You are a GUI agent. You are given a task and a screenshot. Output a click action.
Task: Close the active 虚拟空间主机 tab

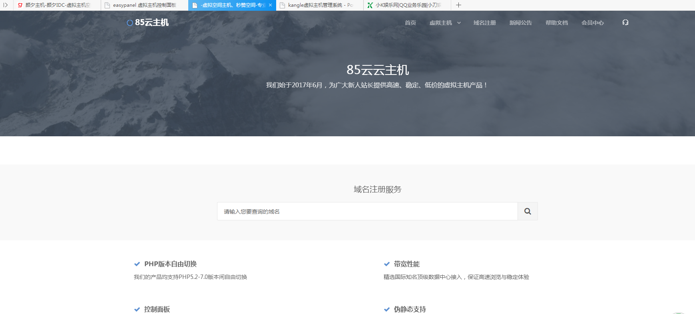pyautogui.click(x=271, y=5)
